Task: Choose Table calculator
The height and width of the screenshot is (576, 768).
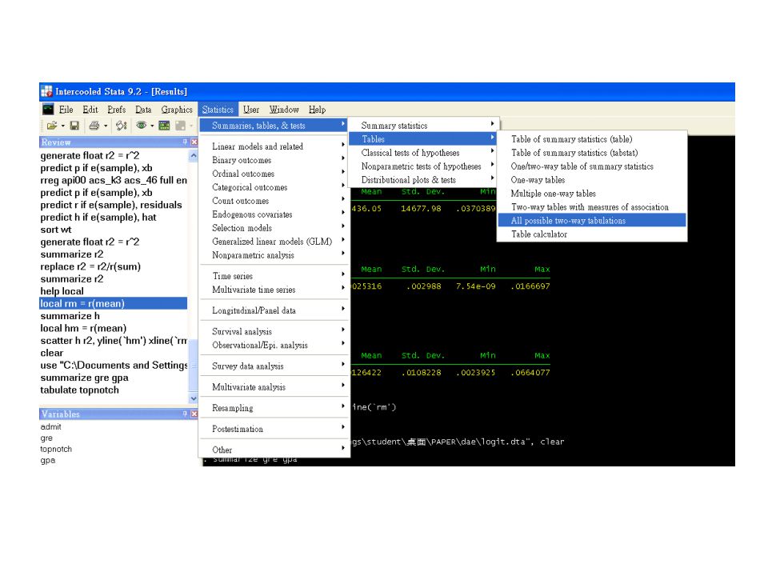Action: 592,234
